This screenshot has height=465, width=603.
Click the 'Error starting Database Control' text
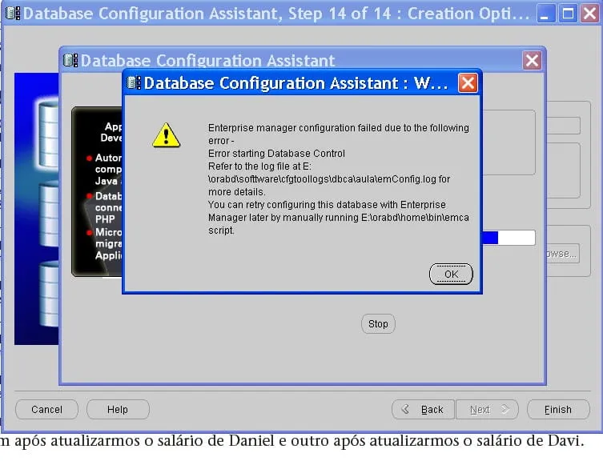click(x=276, y=154)
